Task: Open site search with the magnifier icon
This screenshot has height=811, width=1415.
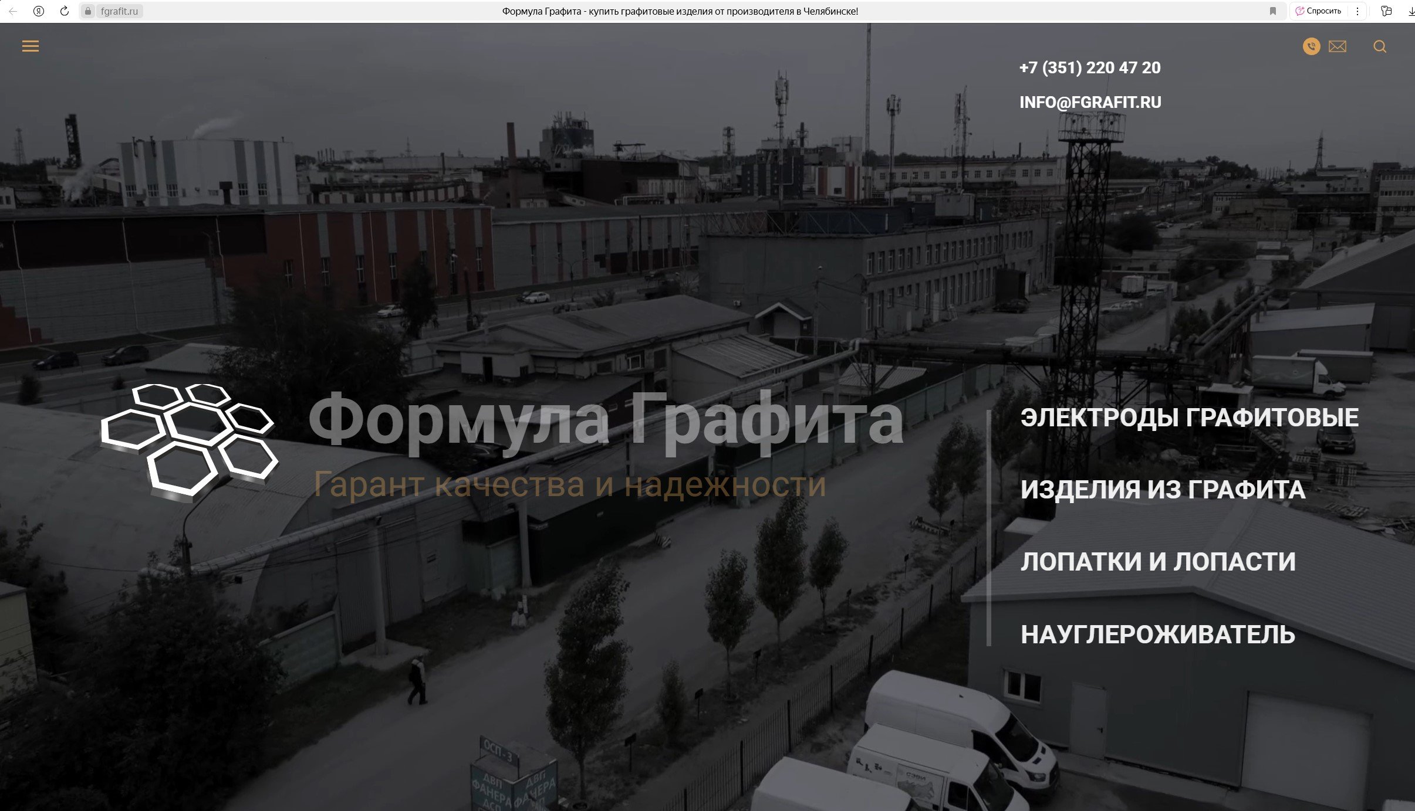Action: click(1380, 47)
